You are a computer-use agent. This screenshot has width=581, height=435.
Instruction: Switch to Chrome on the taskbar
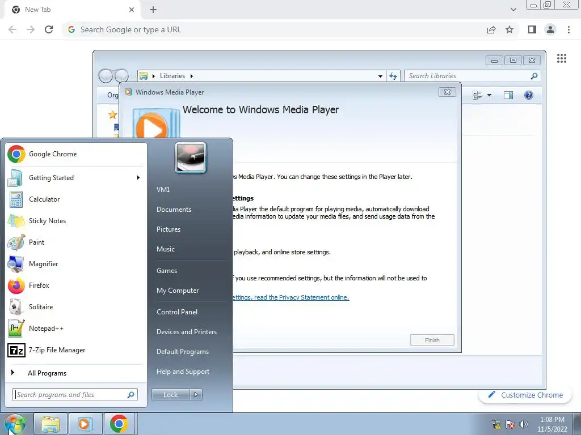(x=119, y=424)
